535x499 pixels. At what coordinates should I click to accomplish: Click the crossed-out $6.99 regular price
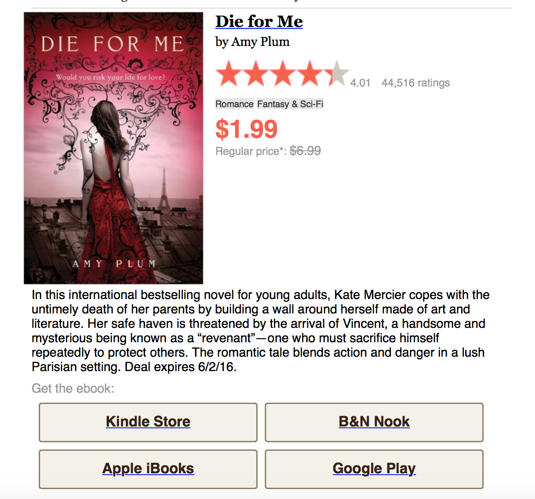coord(305,151)
